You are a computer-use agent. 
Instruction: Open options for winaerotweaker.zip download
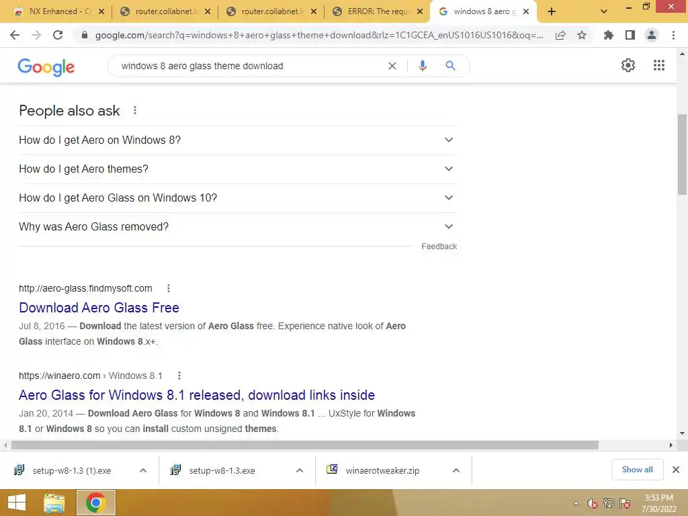pyautogui.click(x=456, y=470)
